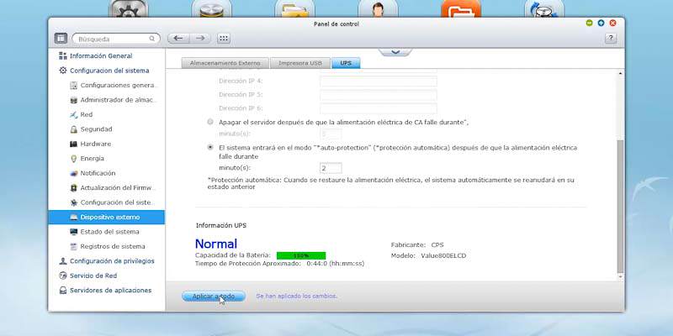Viewport: 673px width, 336px height.
Task: Open the storage disk desktop icon
Action: (x=212, y=8)
